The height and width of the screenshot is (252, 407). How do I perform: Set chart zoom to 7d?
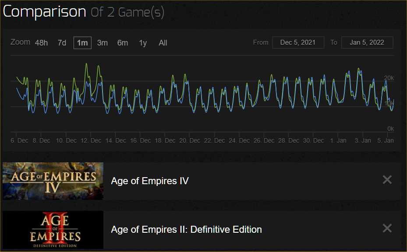pyautogui.click(x=62, y=43)
